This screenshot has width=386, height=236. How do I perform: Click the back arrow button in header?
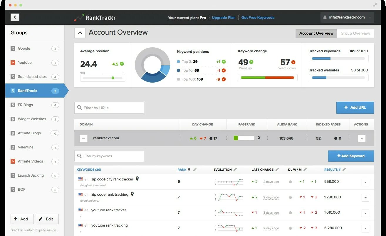(15, 17)
